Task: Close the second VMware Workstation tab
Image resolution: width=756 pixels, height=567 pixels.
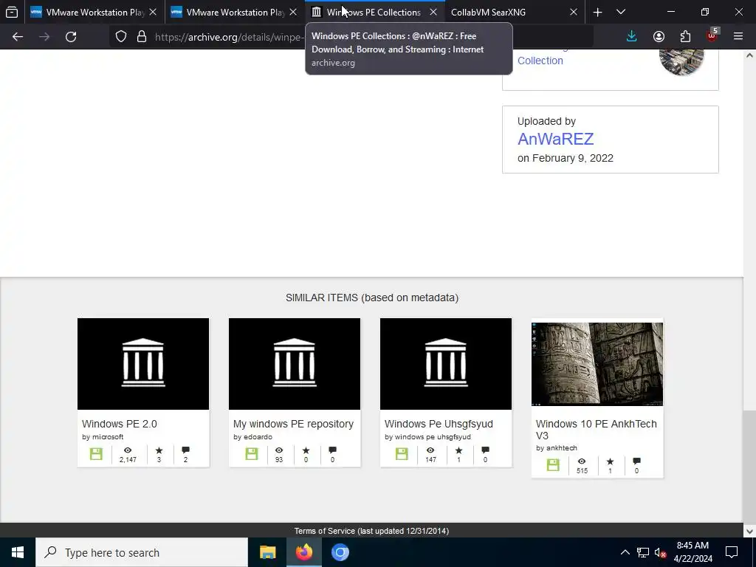Action: [x=293, y=12]
